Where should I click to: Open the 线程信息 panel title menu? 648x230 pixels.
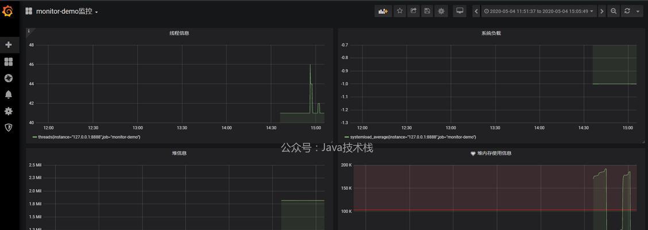coord(179,33)
